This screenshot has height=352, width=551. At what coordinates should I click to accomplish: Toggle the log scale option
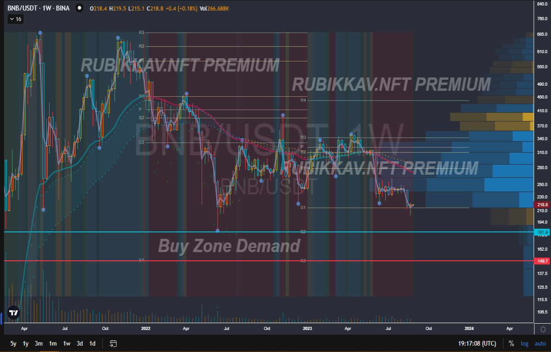click(524, 343)
